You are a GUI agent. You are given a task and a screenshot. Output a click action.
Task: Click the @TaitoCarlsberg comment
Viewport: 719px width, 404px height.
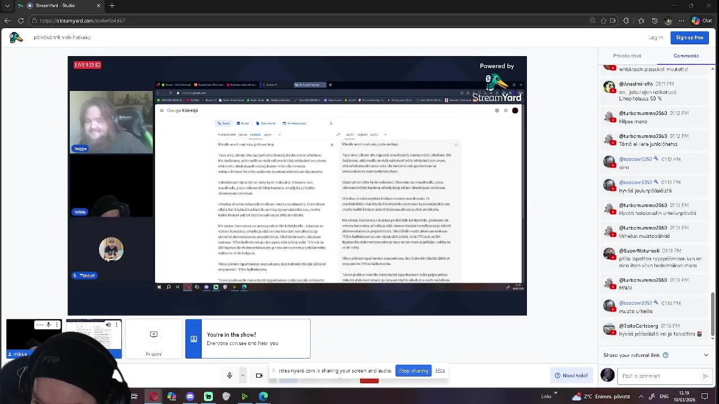pos(653,330)
